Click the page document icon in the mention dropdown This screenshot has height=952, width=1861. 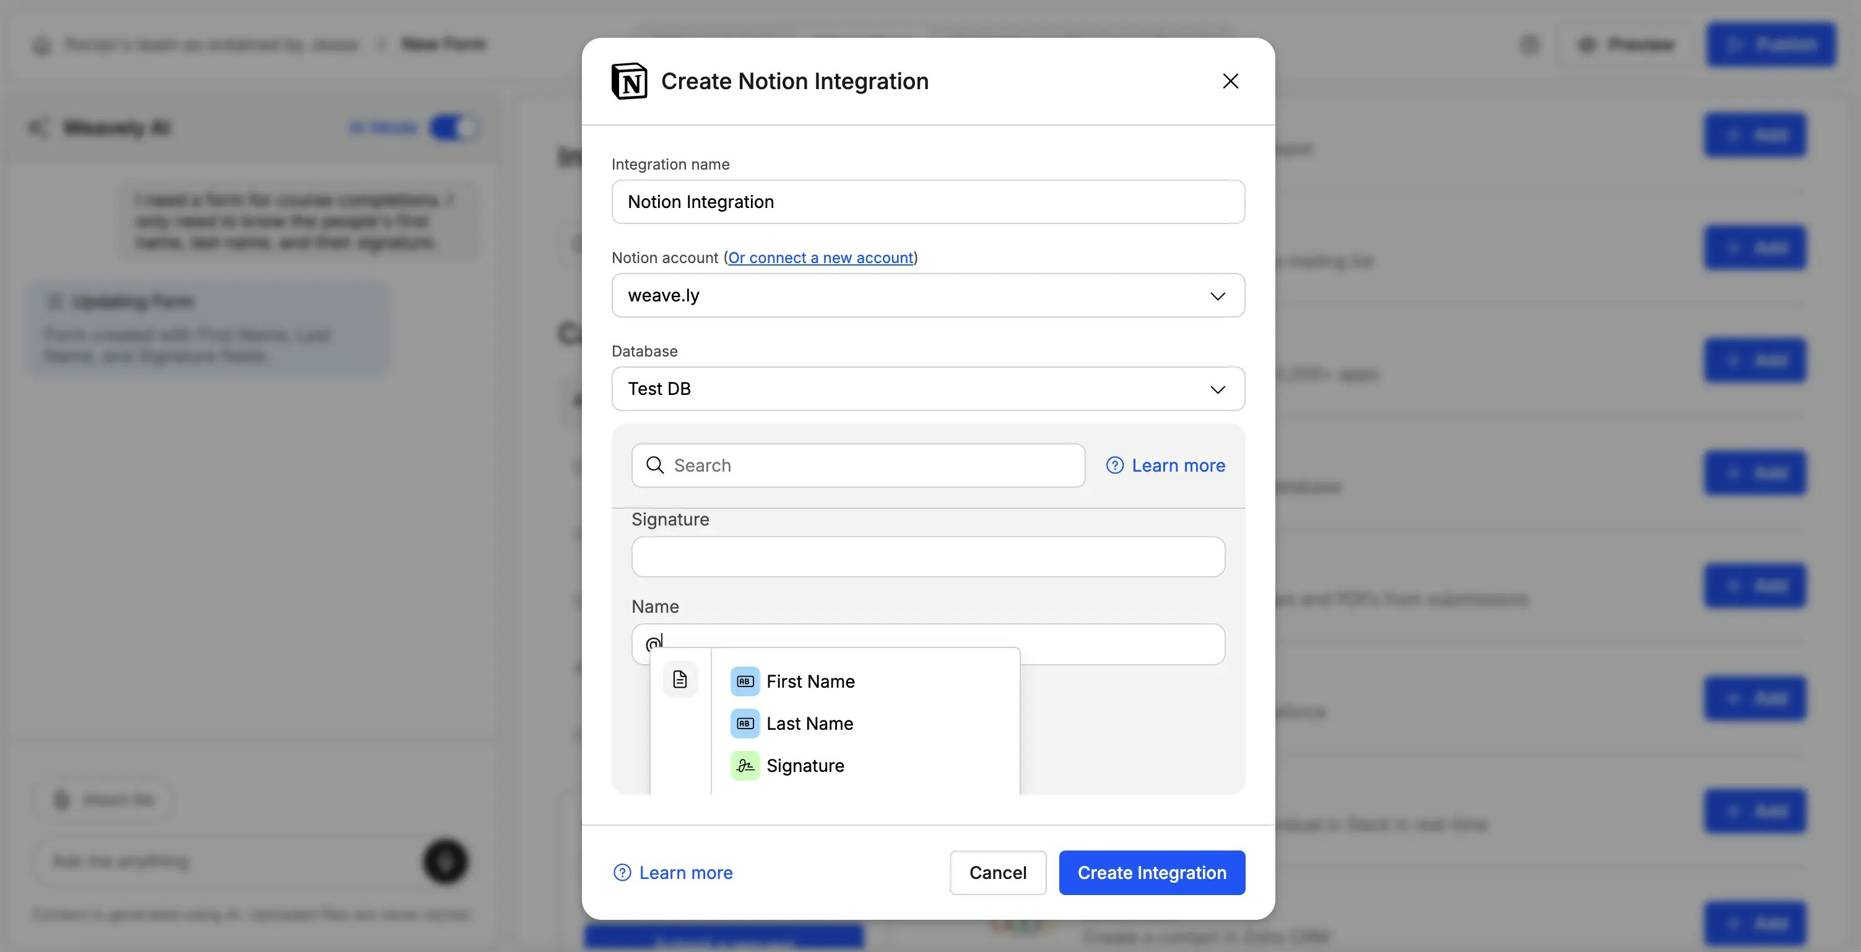tap(680, 679)
